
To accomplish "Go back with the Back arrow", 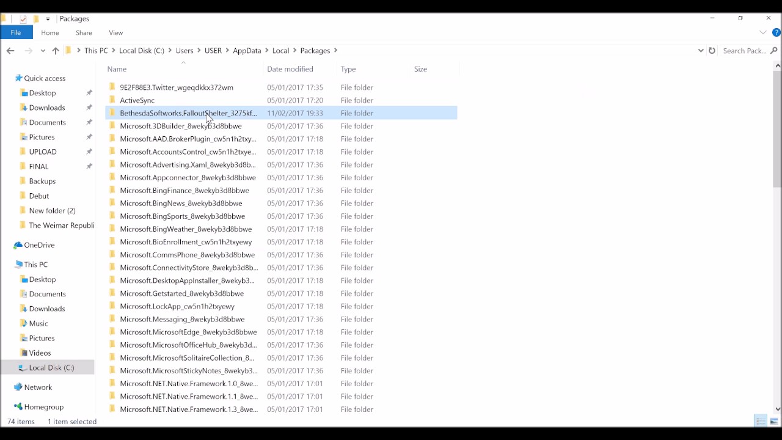I will (x=10, y=51).
